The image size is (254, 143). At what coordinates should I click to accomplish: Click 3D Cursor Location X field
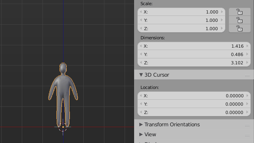tap(194, 96)
